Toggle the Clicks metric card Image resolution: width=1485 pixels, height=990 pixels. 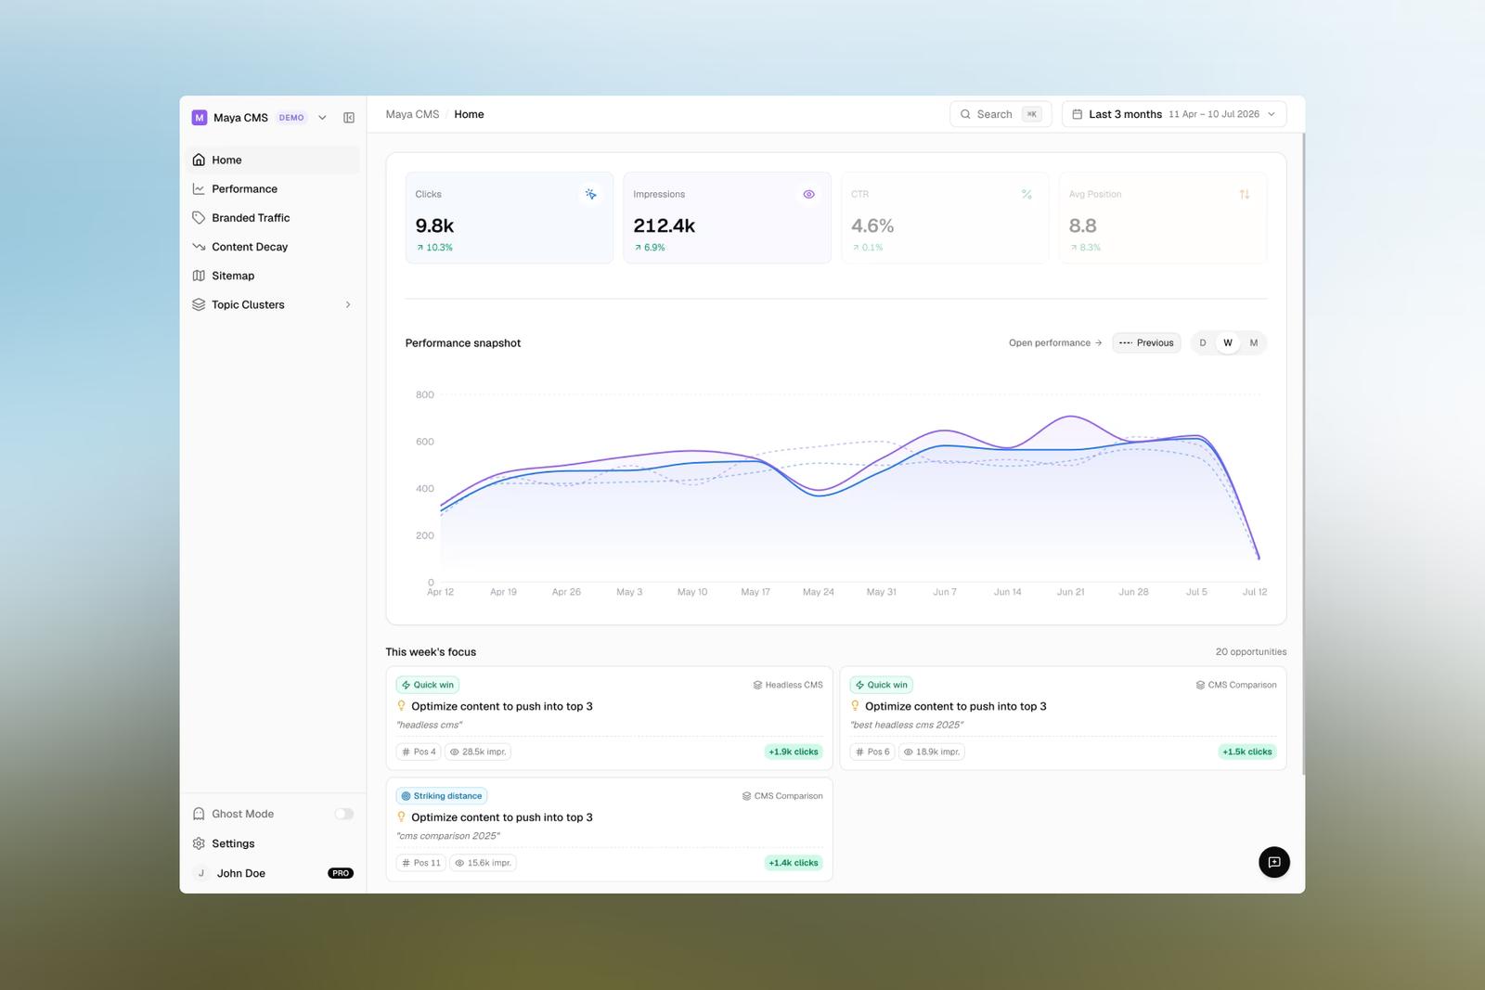coord(510,217)
